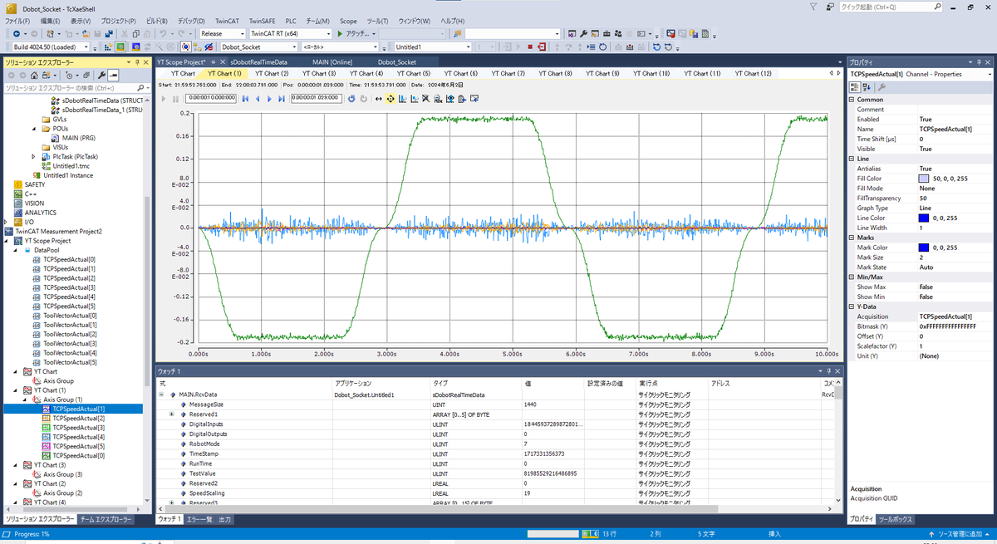Open the TwinSAFE menu

pyautogui.click(x=263, y=21)
